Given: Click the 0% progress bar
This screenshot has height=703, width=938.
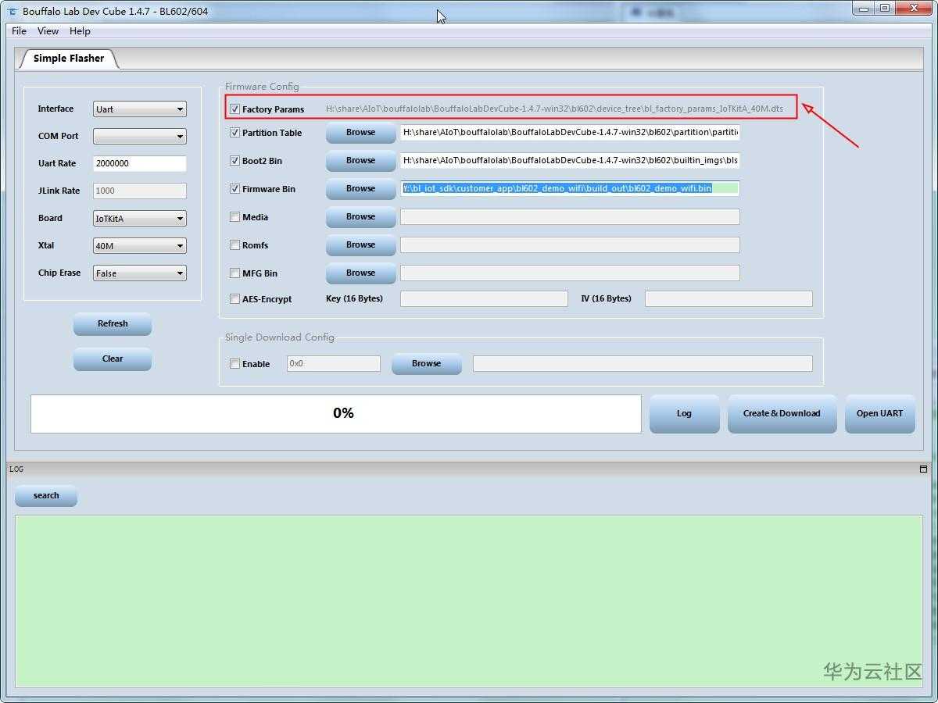Looking at the screenshot, I should (336, 413).
